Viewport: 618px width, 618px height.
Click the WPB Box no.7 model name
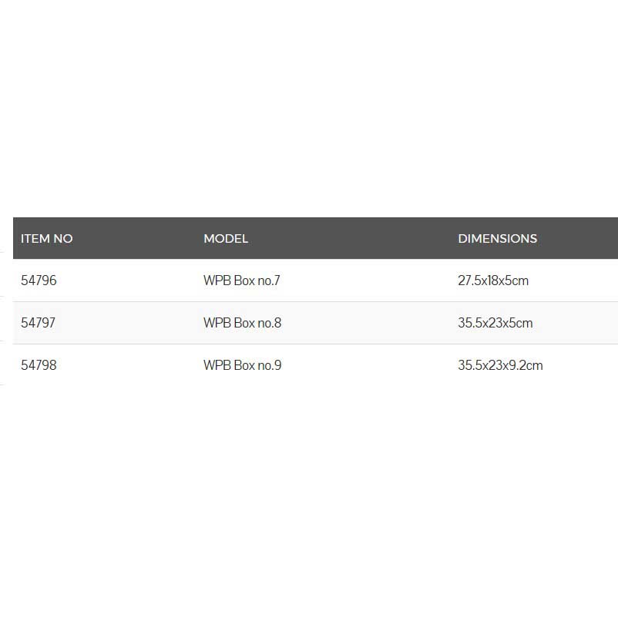coord(242,280)
